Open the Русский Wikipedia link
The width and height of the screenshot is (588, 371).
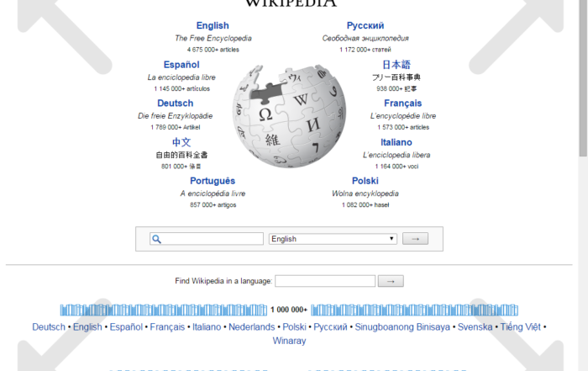click(365, 25)
